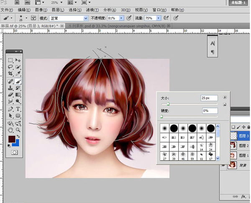This screenshot has width=251, height=203.
Task: Expand the 流量 flow slider arrow
Action: 159,18
